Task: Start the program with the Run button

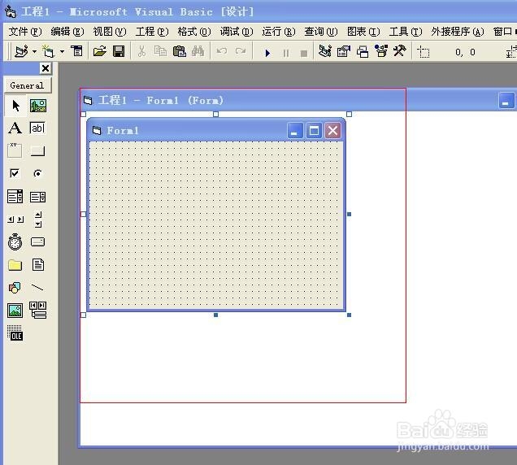Action: [x=267, y=53]
